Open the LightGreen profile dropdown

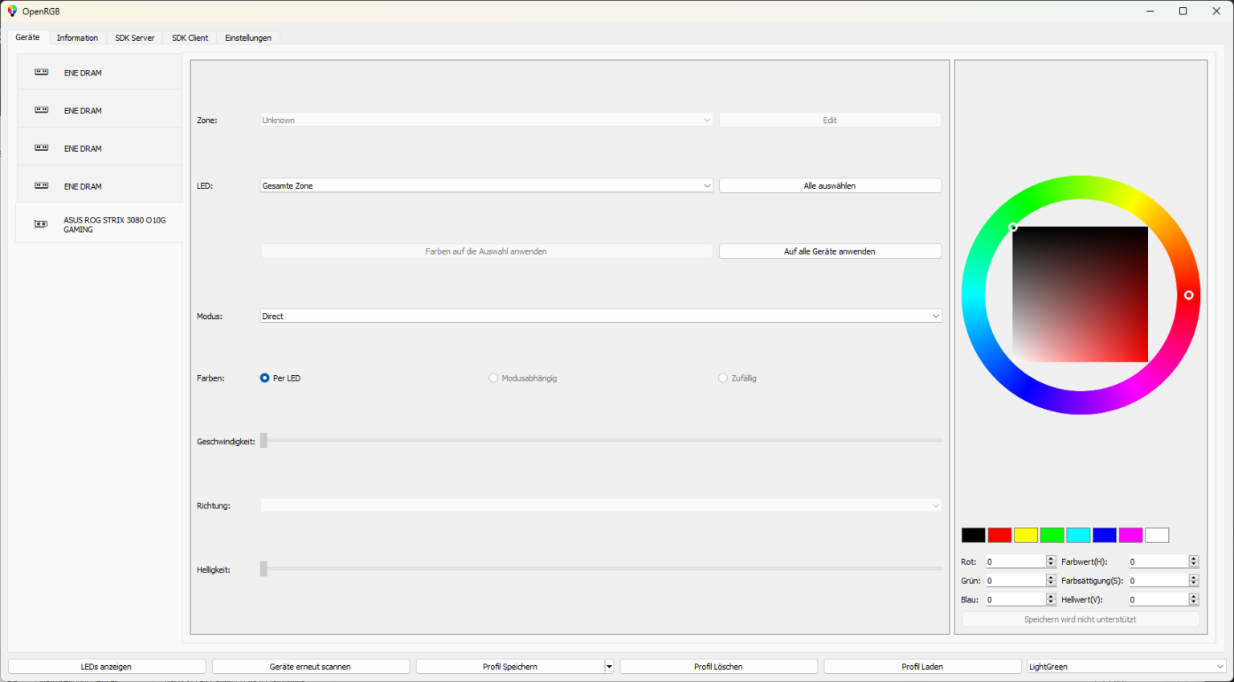coord(1220,667)
